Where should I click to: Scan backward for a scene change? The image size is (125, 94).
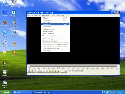[56, 71]
